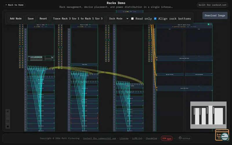232x145 pixels.
Task: Click the gray button in Split Face rack header
Action: [x=211, y=24]
